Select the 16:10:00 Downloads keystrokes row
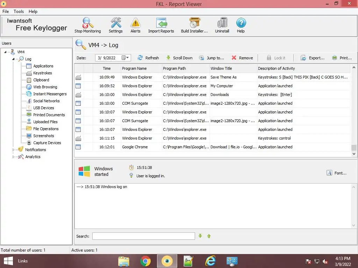The height and width of the screenshot is (268, 358). (212, 95)
